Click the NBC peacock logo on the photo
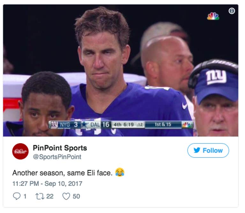 click(x=213, y=16)
